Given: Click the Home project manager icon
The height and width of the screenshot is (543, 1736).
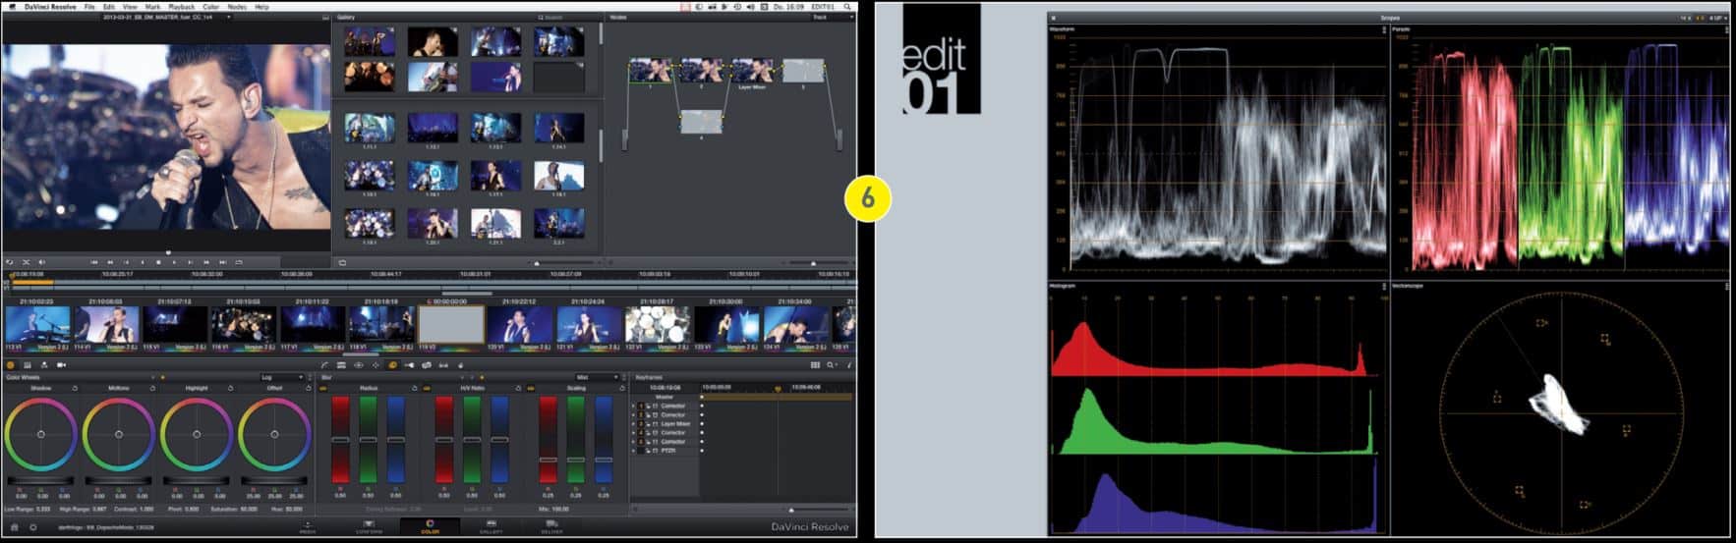Looking at the screenshot, I should pos(14,527).
